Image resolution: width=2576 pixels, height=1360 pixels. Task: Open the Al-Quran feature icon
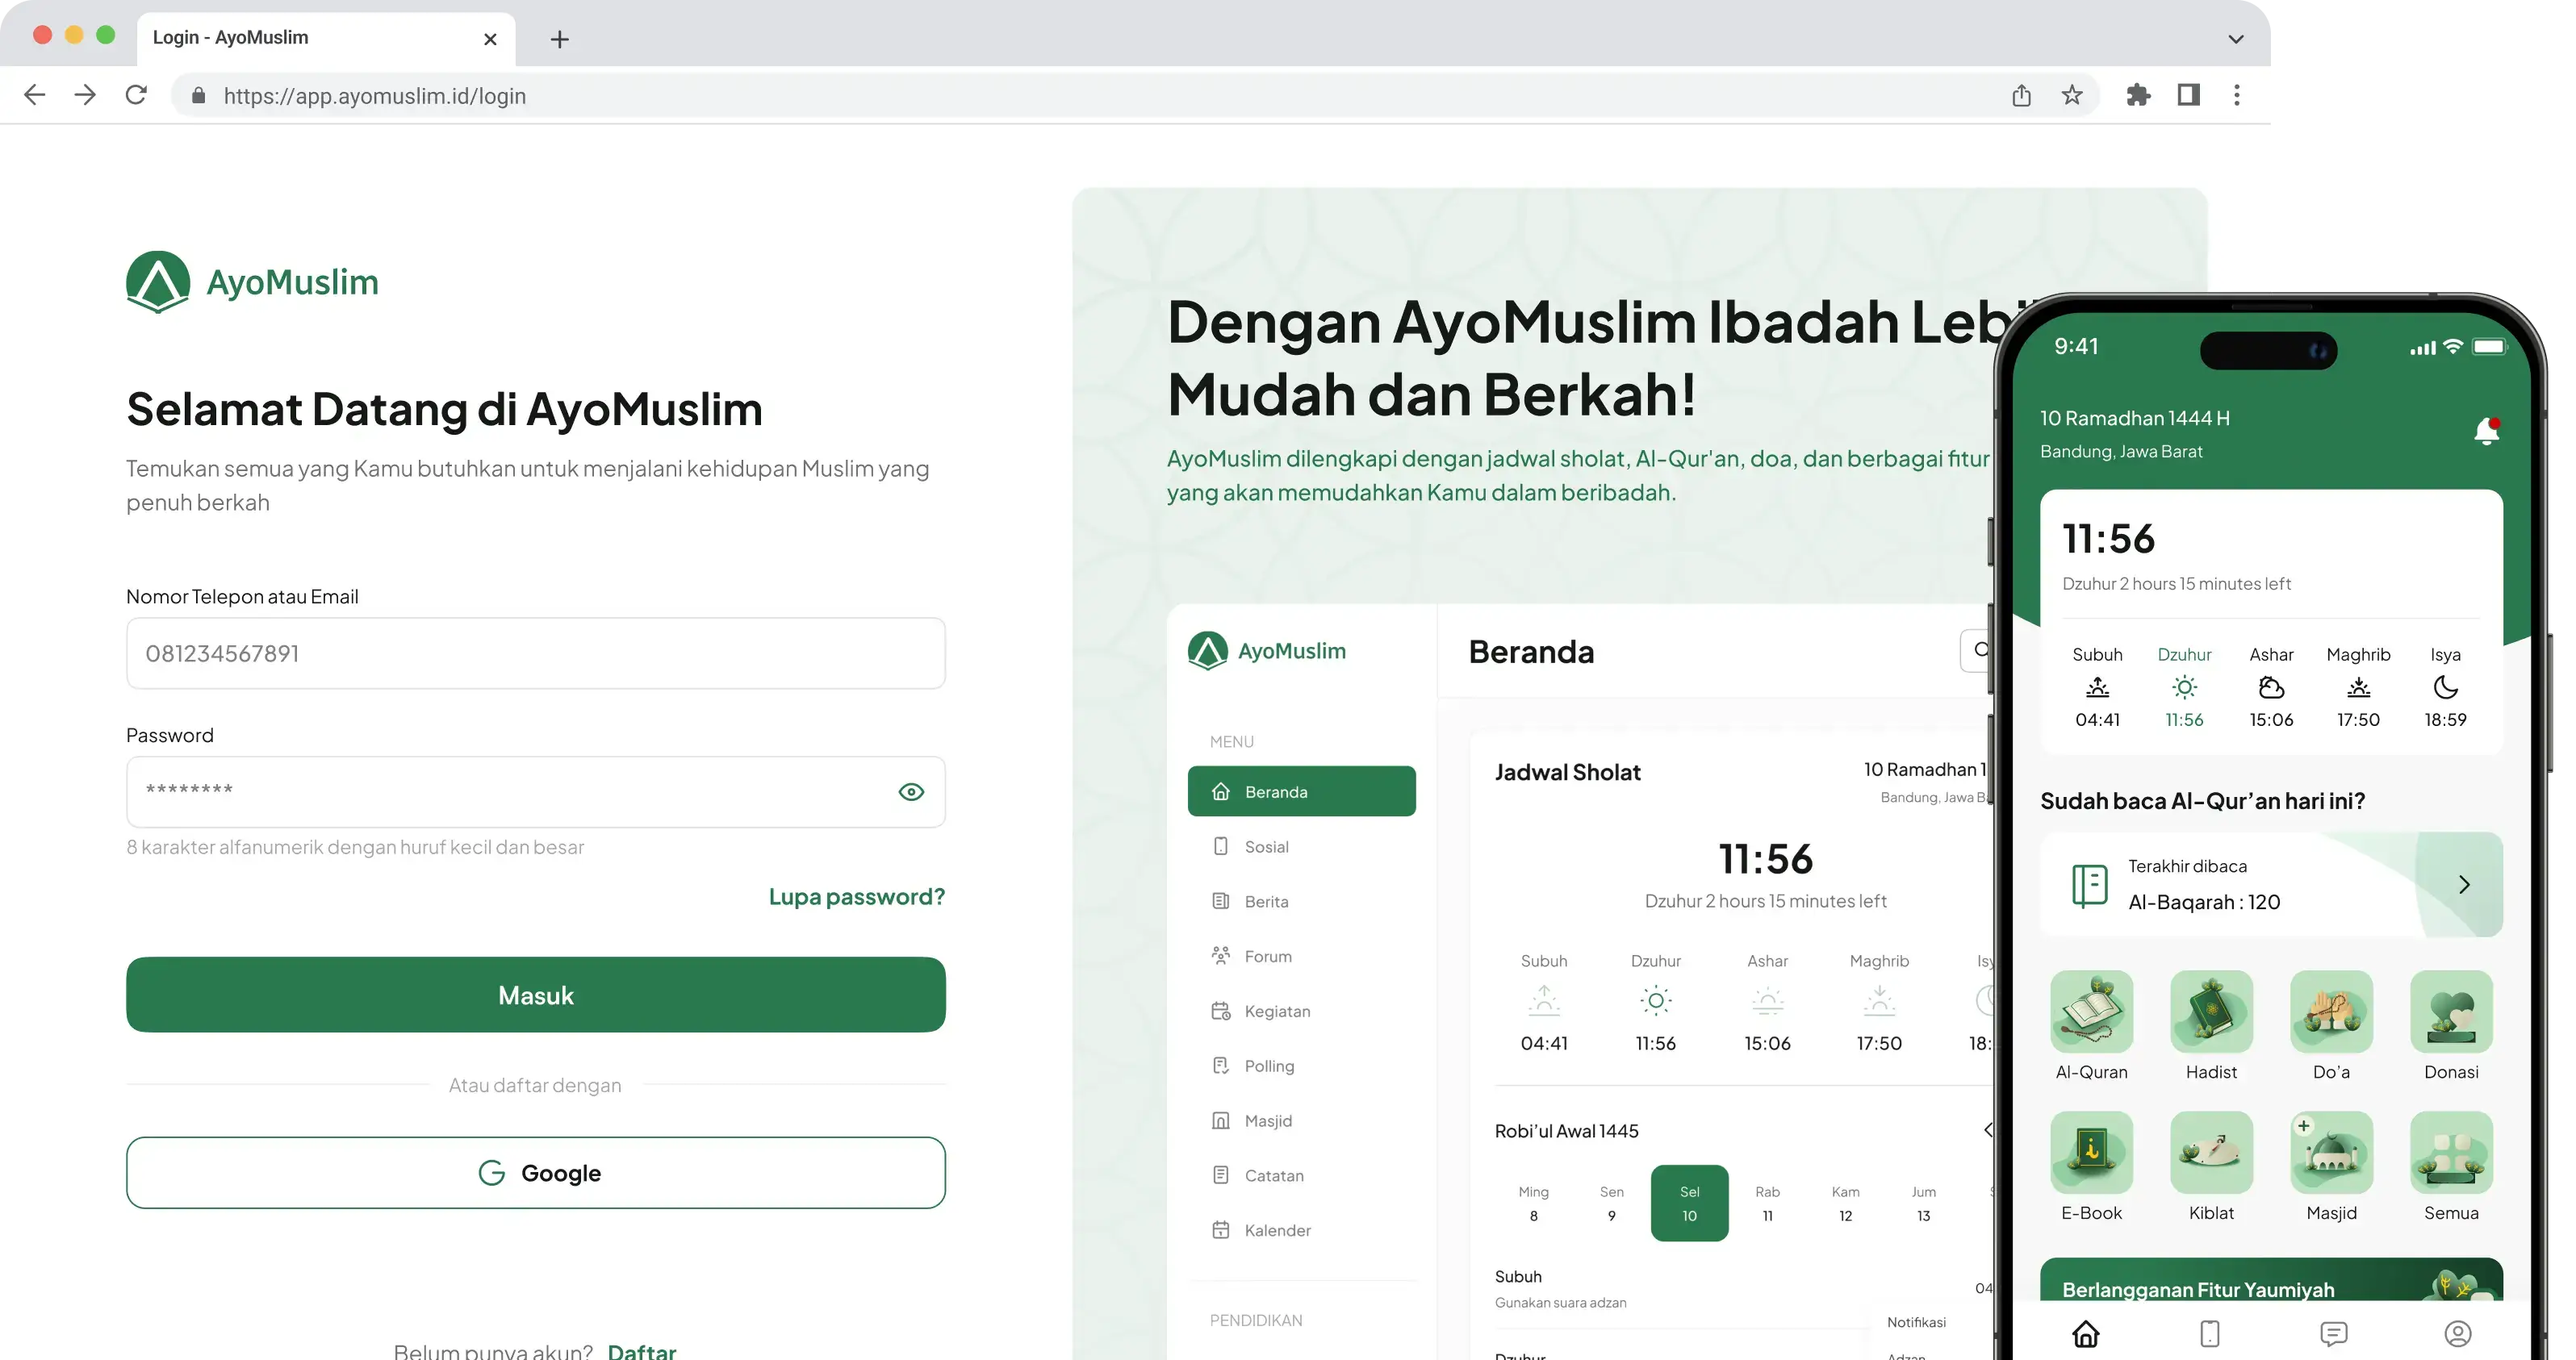2091,1012
